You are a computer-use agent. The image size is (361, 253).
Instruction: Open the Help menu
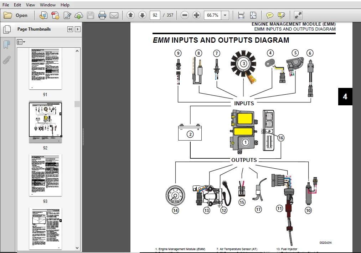(x=65, y=5)
